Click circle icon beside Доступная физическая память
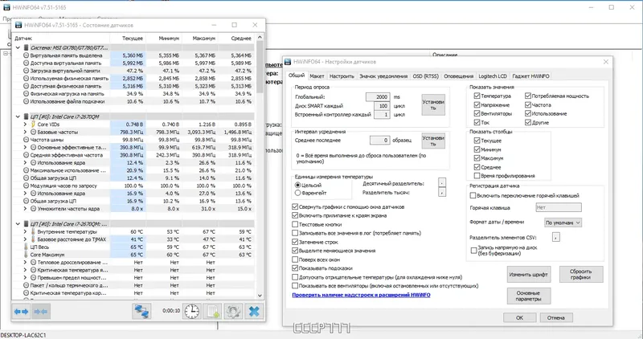Image resolution: width=643 pixels, height=339 pixels. click(27, 86)
